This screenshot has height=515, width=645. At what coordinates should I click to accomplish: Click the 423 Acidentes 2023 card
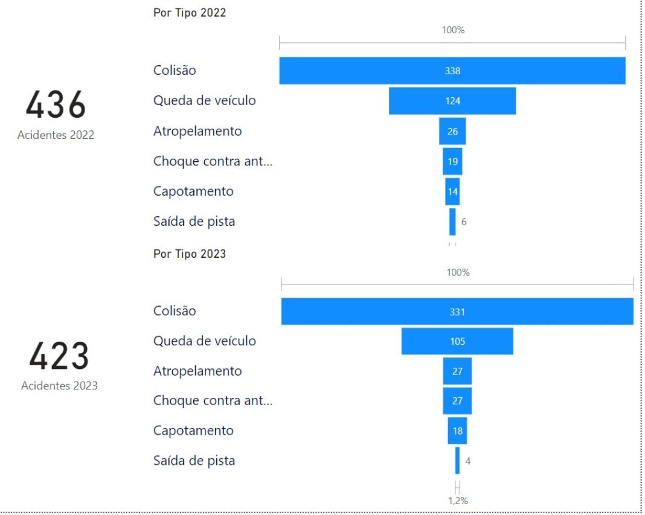pos(59,363)
